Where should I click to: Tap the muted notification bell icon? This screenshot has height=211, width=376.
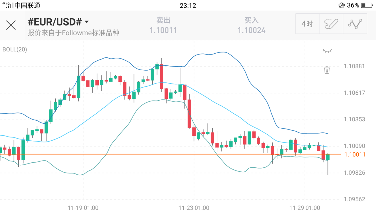tap(341, 5)
